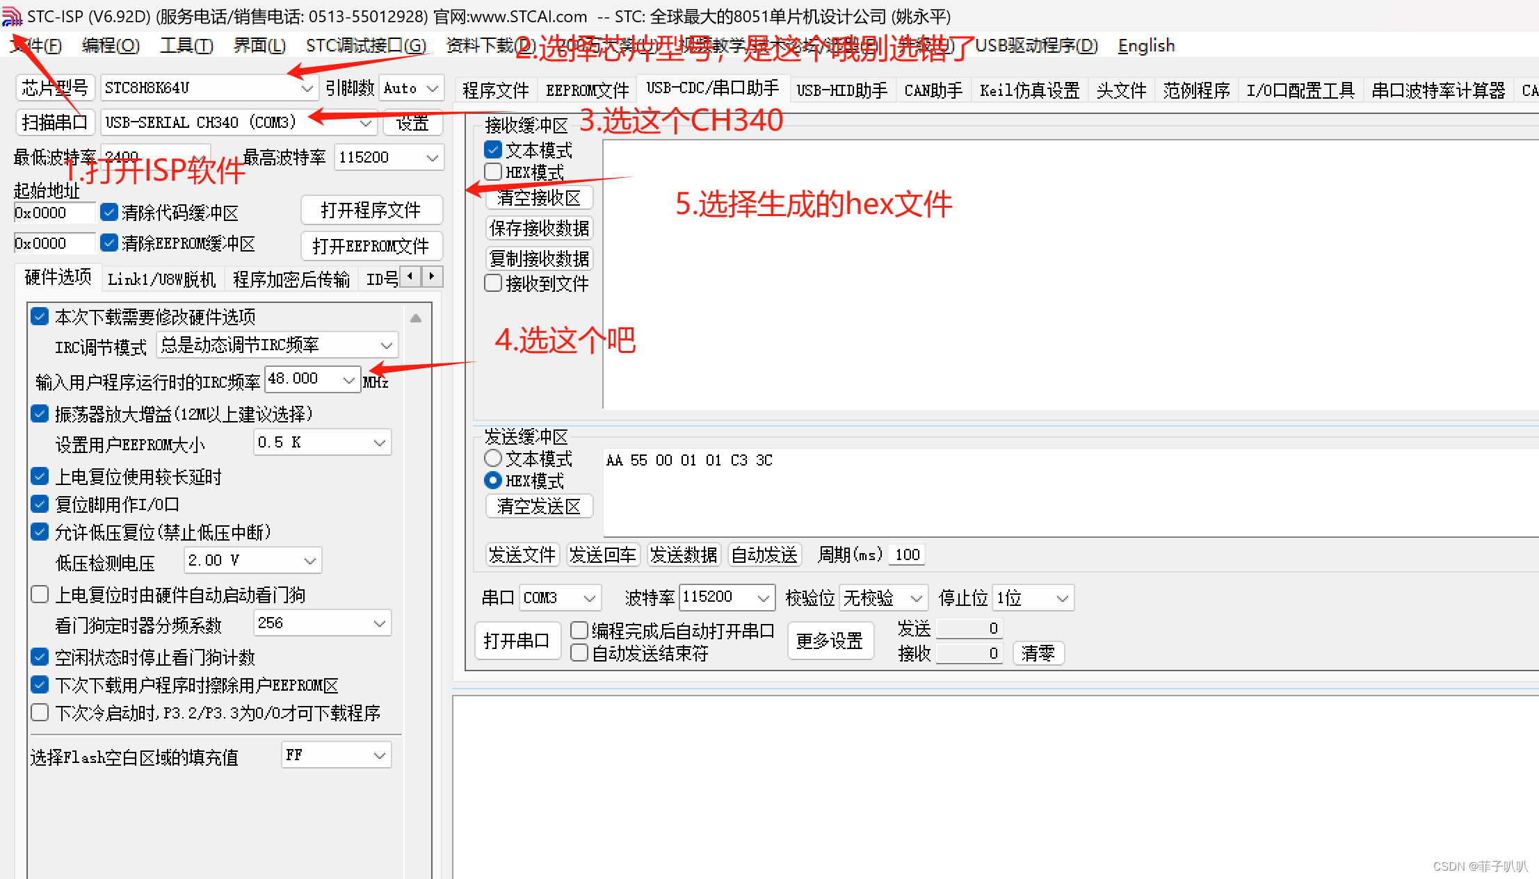Click 打开程序文件 button
This screenshot has width=1539, height=879.
[371, 210]
